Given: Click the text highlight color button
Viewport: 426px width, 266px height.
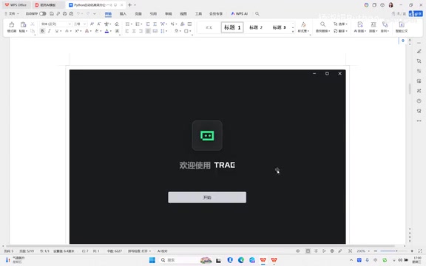Looking at the screenshot, I should tap(97, 31).
